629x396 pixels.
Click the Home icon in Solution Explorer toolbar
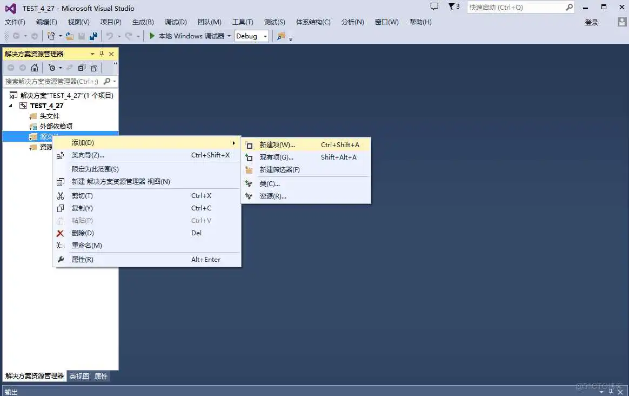click(x=35, y=68)
